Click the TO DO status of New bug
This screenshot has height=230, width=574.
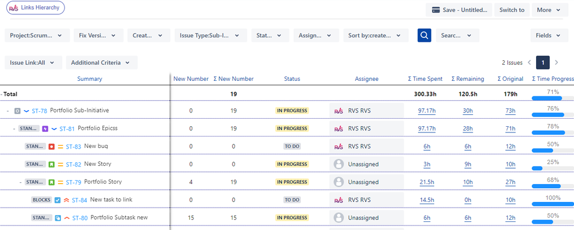click(292, 146)
